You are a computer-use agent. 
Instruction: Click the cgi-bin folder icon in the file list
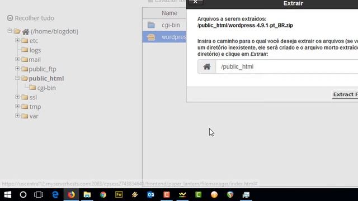[151, 25]
